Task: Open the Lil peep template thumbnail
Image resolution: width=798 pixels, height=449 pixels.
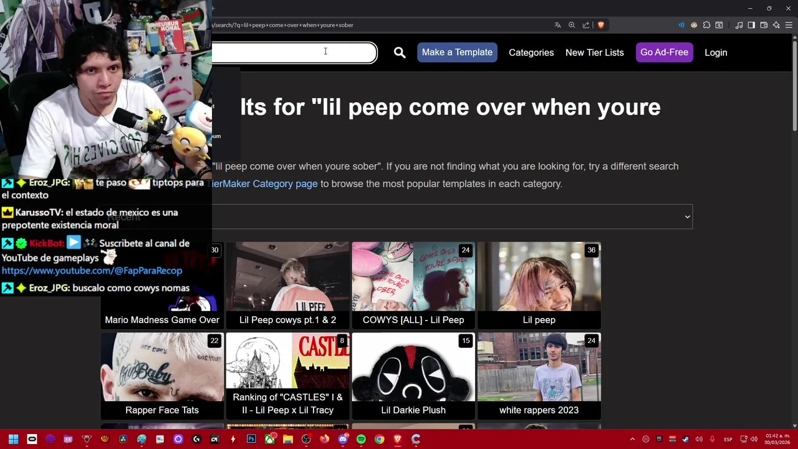Action: pos(539,285)
